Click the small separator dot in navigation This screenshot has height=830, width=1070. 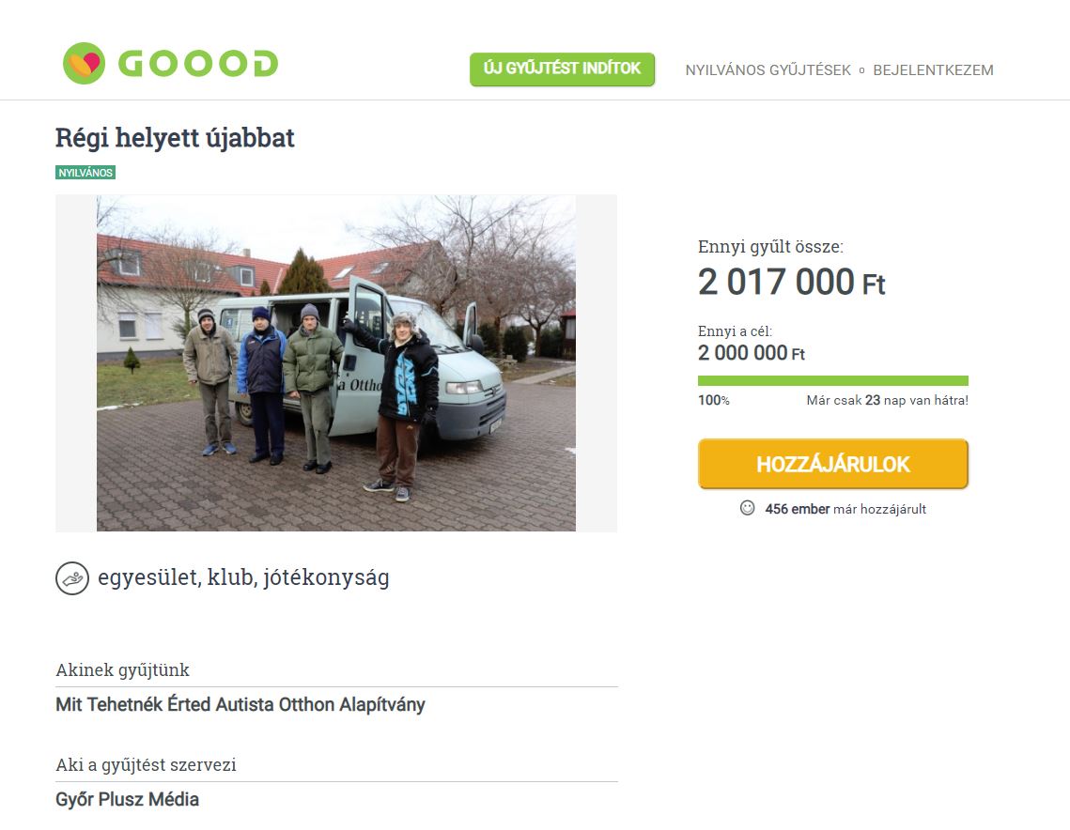(x=861, y=70)
